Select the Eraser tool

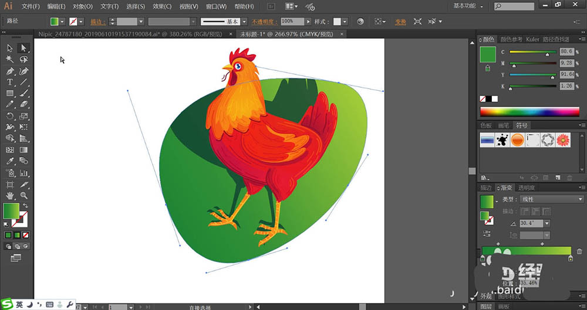pos(23,104)
